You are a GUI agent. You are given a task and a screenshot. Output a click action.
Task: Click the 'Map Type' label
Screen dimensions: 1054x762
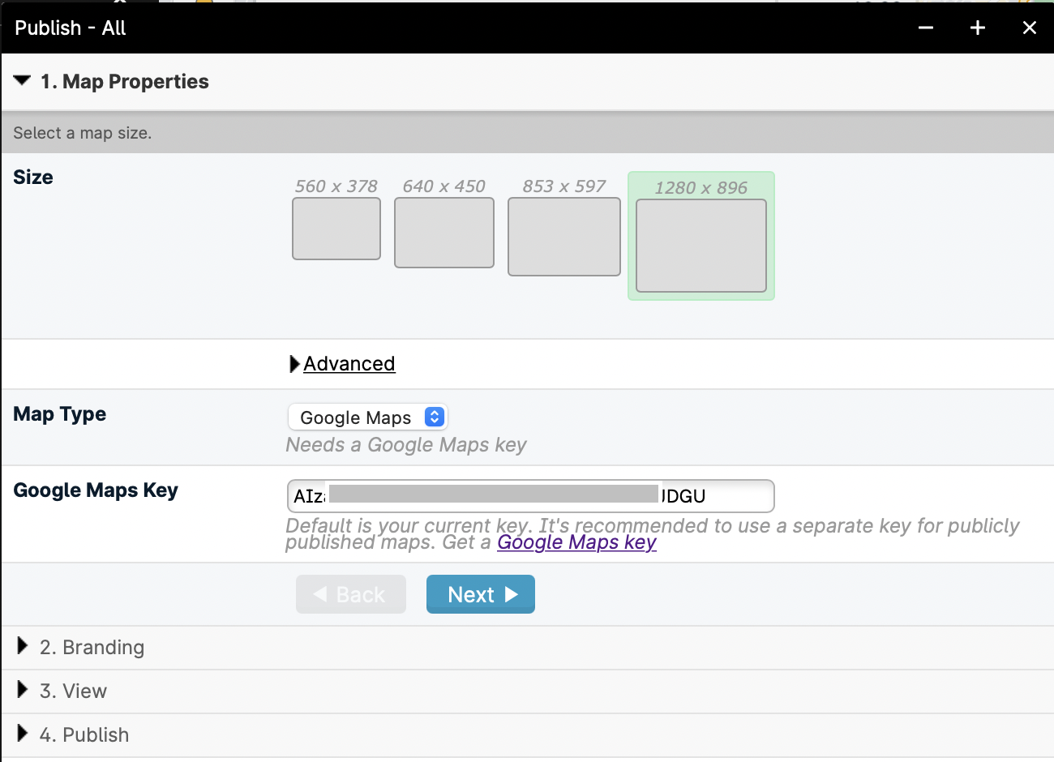click(x=60, y=414)
